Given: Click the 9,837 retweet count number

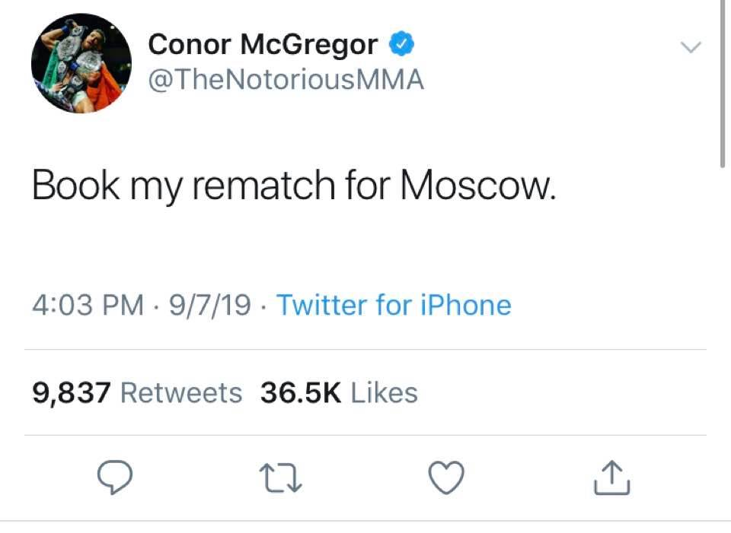Looking at the screenshot, I should 72,393.
